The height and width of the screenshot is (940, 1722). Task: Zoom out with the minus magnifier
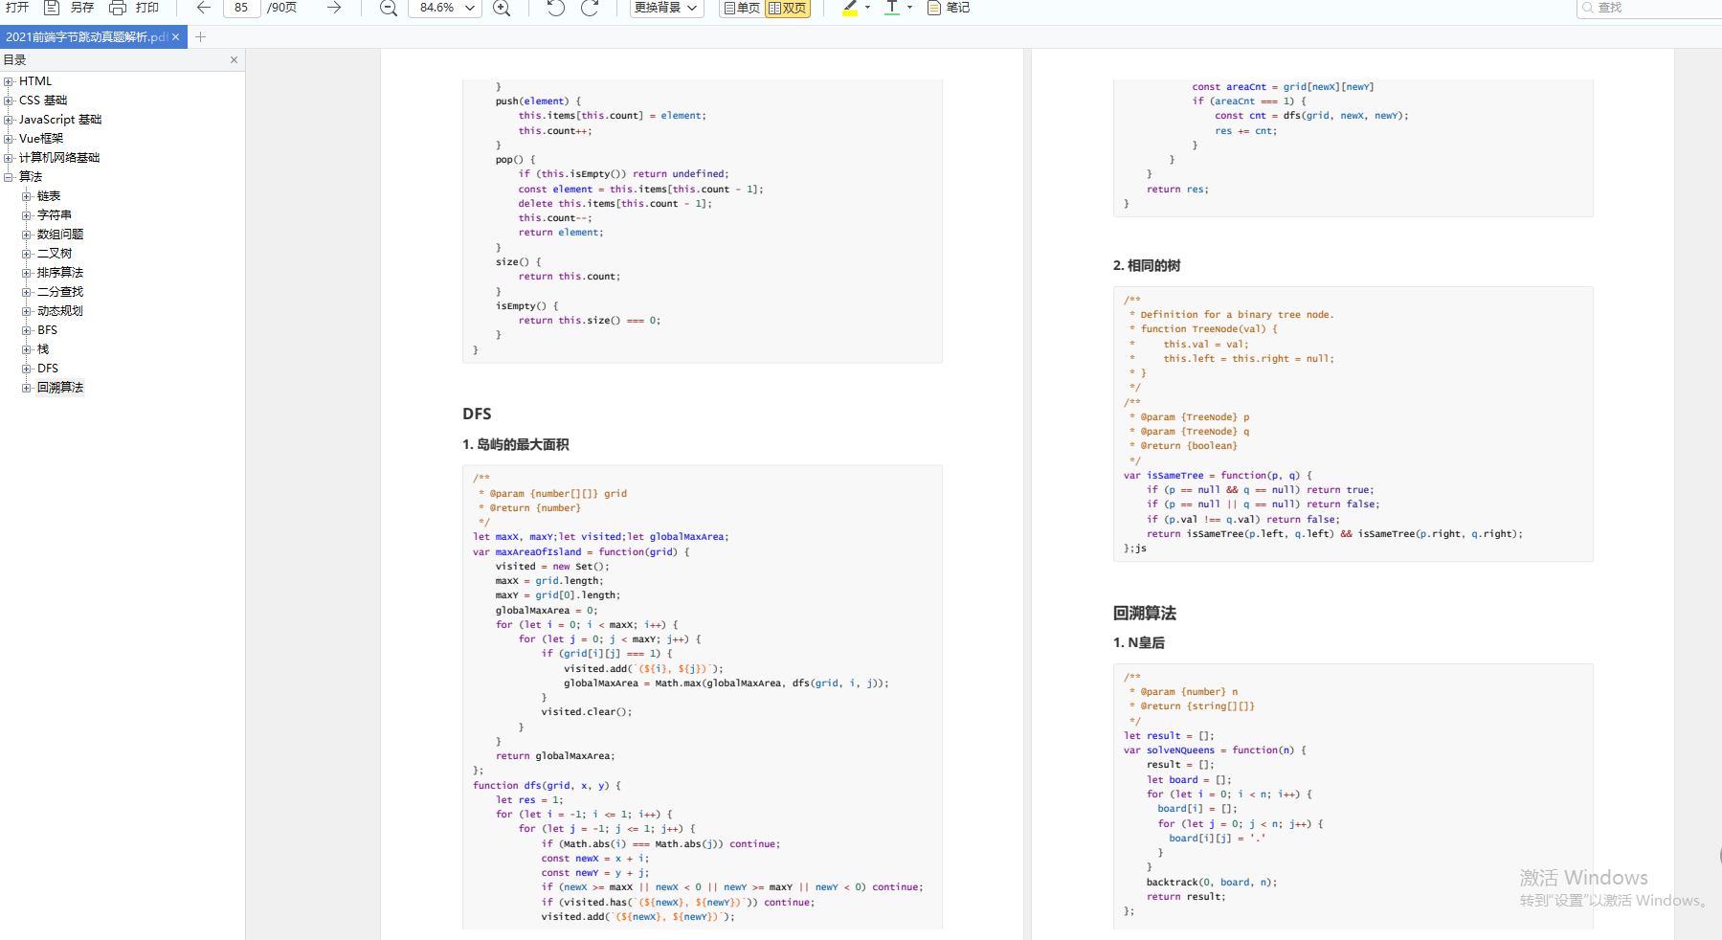click(x=388, y=8)
